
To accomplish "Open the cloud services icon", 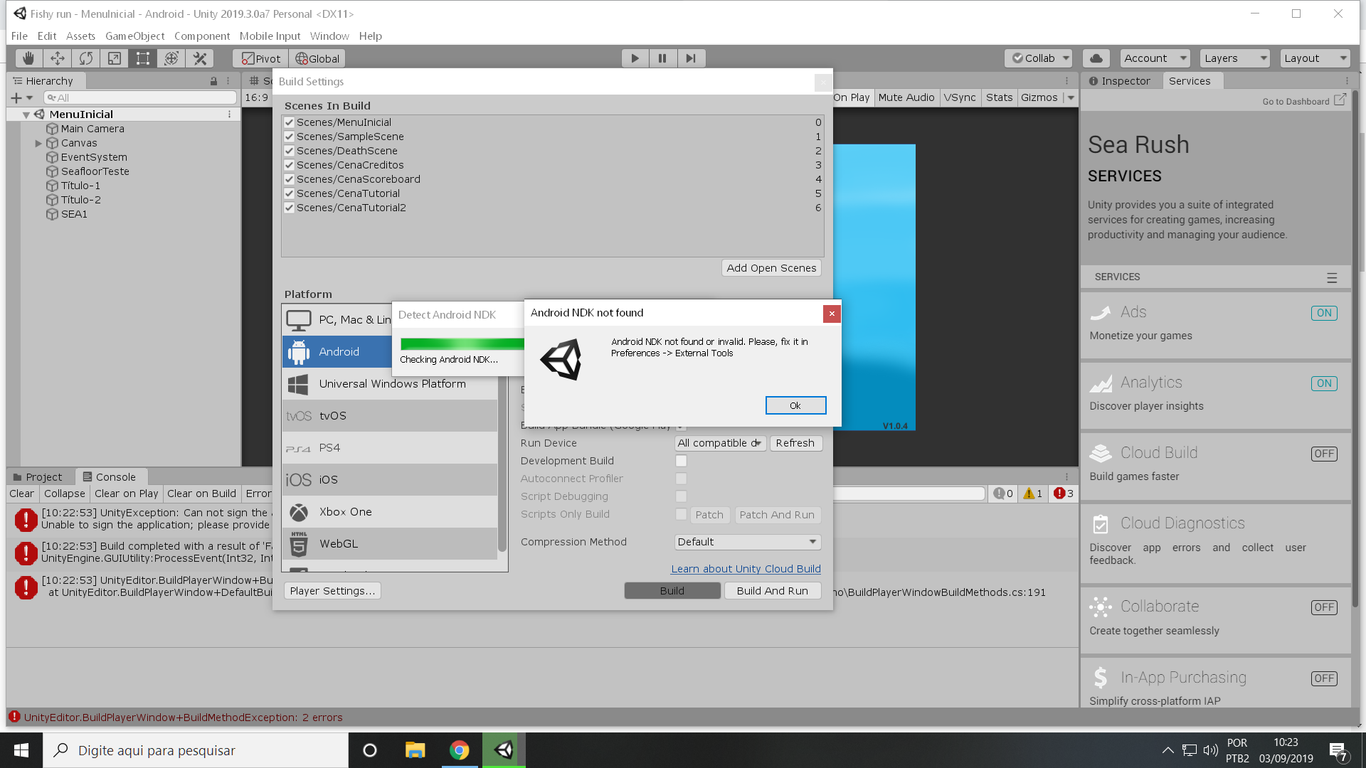I will (x=1096, y=58).
